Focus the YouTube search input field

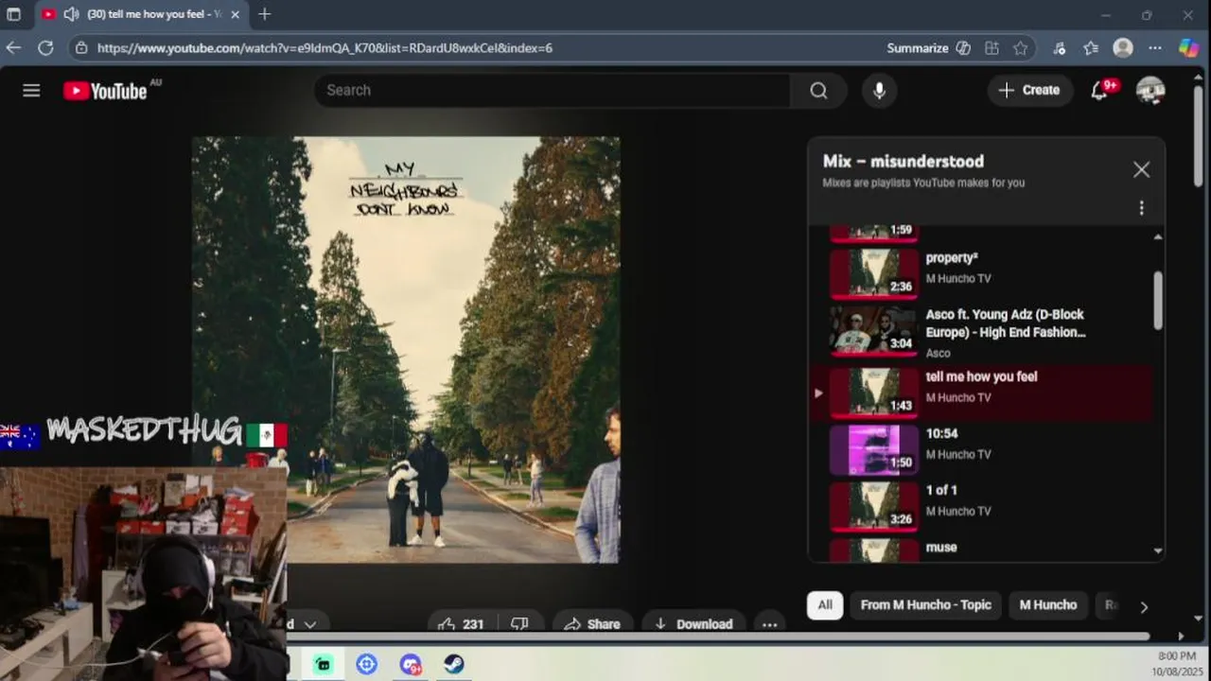click(553, 90)
